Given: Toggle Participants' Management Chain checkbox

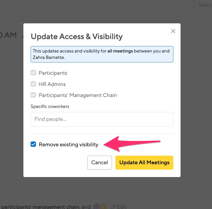Looking at the screenshot, I should pyautogui.click(x=33, y=95).
